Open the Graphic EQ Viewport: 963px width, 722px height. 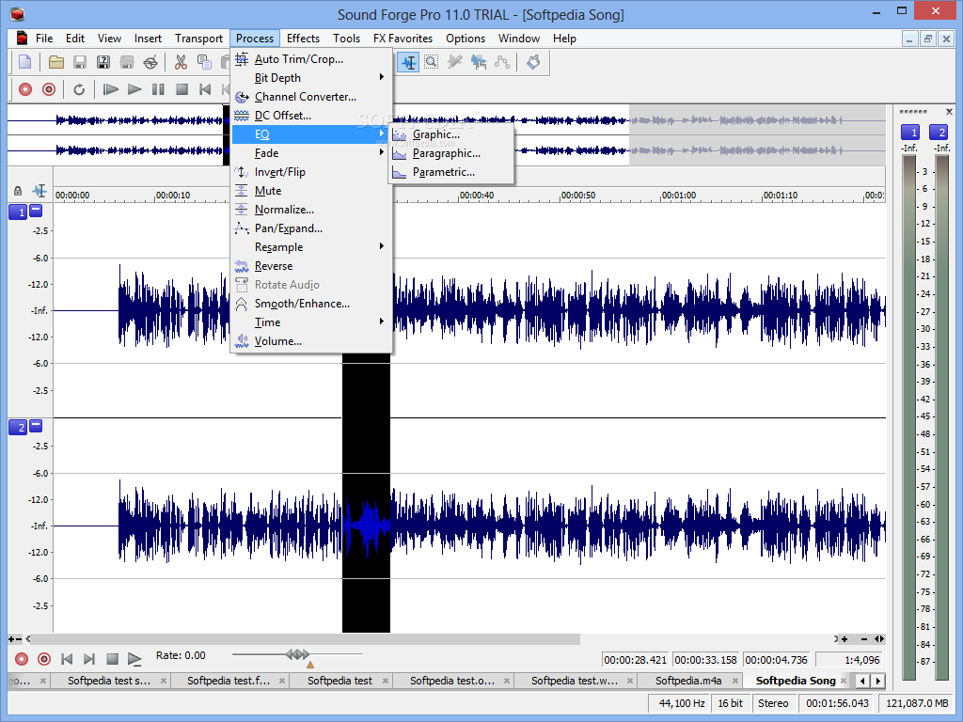click(451, 134)
